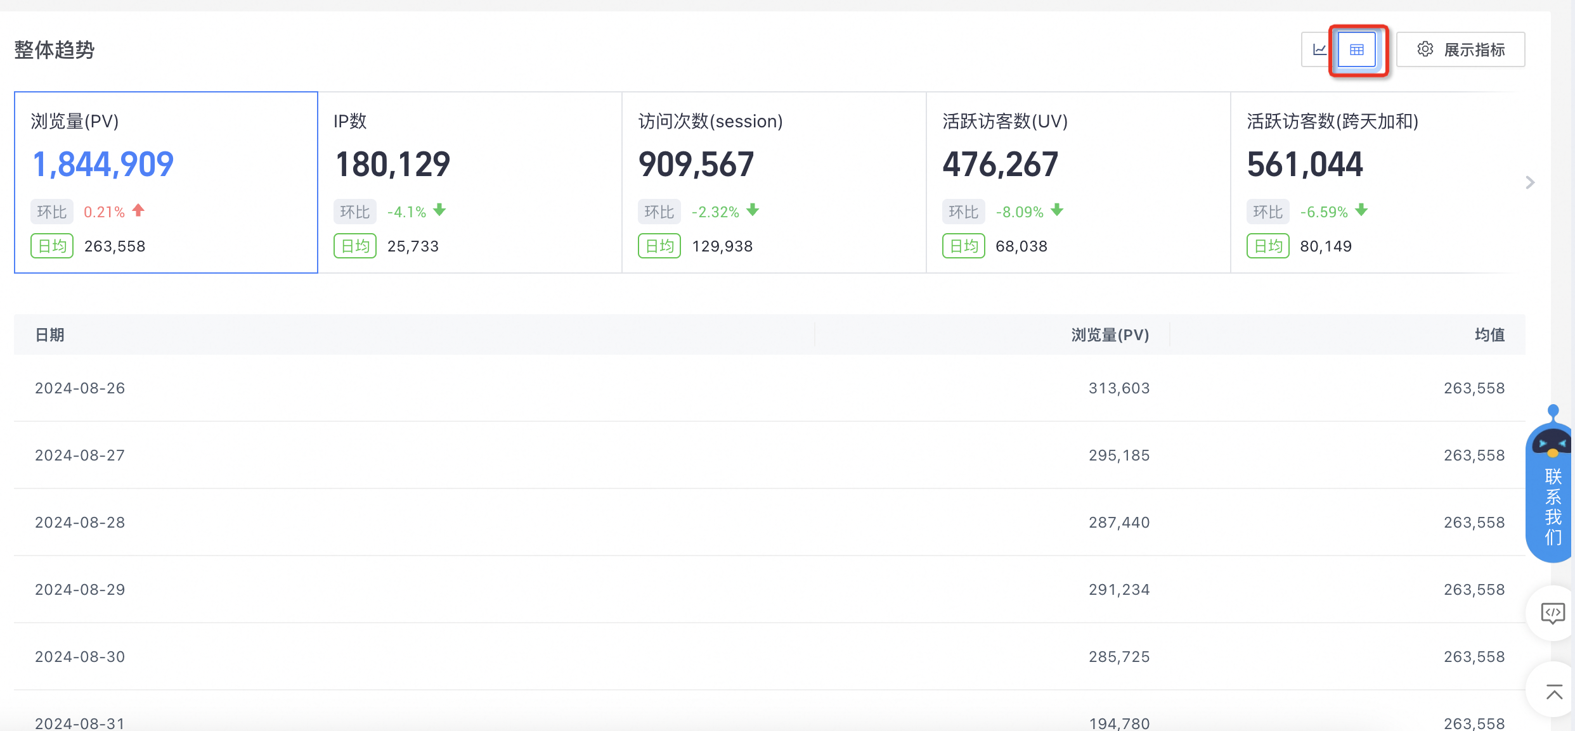Click the green down arrow beside -6.59%
Viewport: 1575px width, 731px height.
1361,210
